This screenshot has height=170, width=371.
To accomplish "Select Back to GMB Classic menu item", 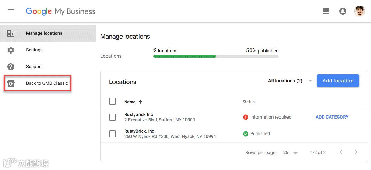I will point(38,83).
